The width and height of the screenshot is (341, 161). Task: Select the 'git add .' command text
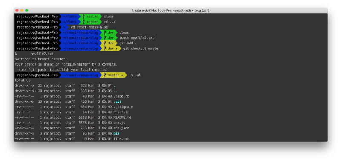(128, 43)
